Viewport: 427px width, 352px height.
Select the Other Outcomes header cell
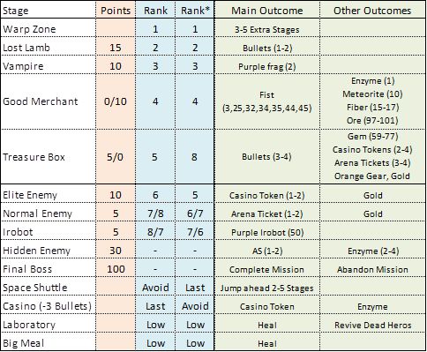(372, 11)
